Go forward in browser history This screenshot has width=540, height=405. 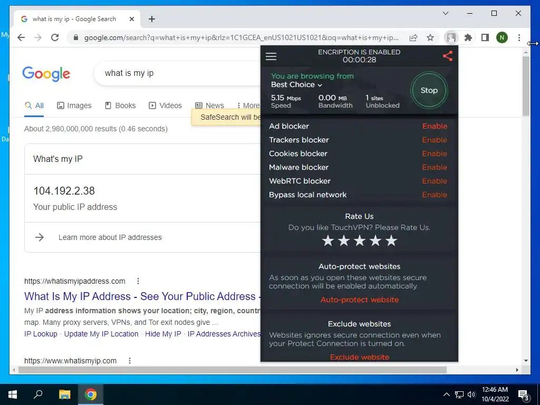[38, 37]
